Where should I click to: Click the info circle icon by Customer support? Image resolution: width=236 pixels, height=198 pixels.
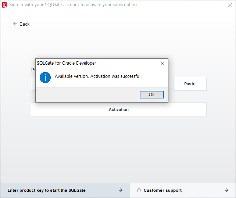tap(139, 190)
